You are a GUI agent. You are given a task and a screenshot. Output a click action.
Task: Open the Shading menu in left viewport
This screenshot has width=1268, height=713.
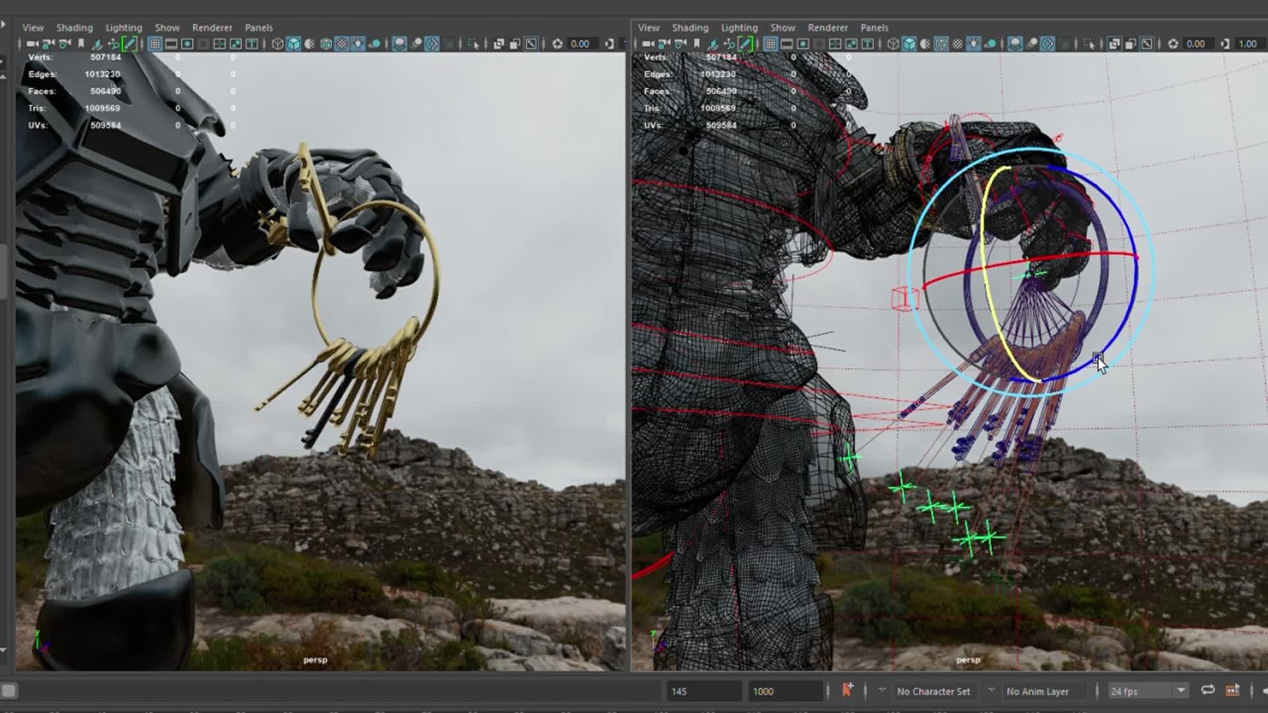tap(74, 28)
